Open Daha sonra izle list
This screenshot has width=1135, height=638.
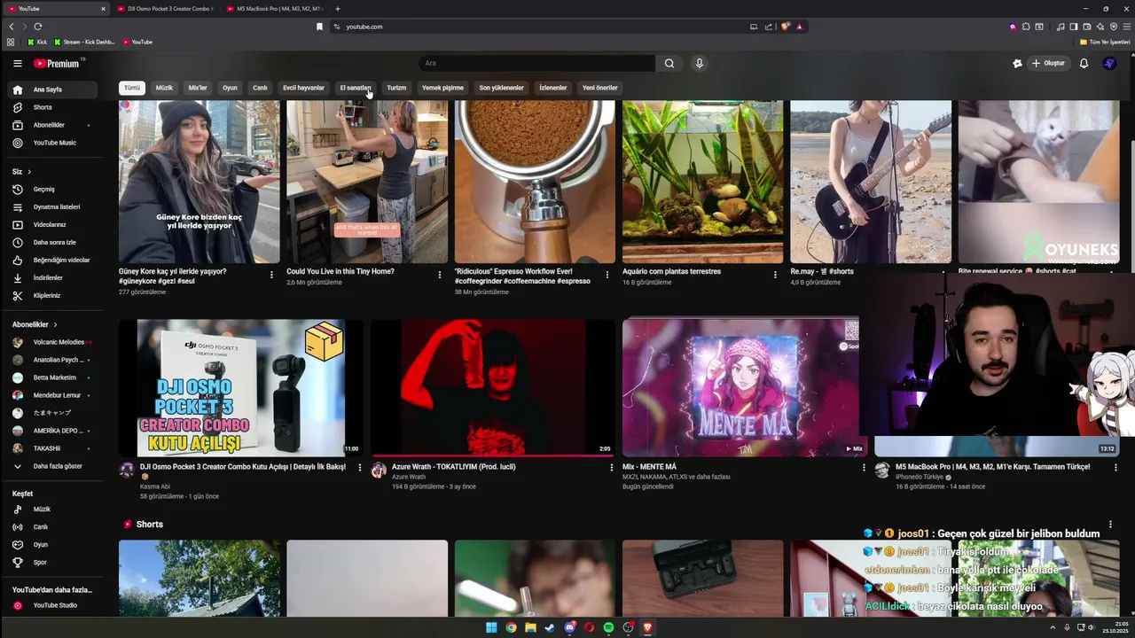[52, 242]
